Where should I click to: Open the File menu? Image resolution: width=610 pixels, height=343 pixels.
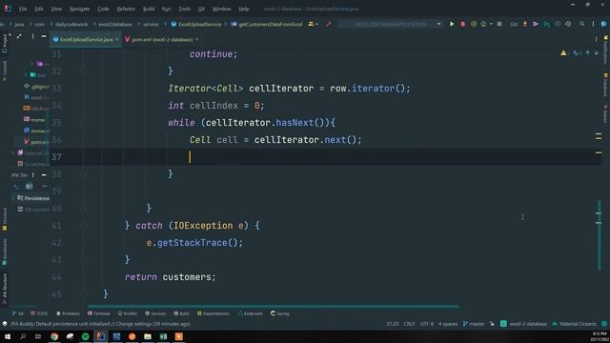pyautogui.click(x=23, y=9)
